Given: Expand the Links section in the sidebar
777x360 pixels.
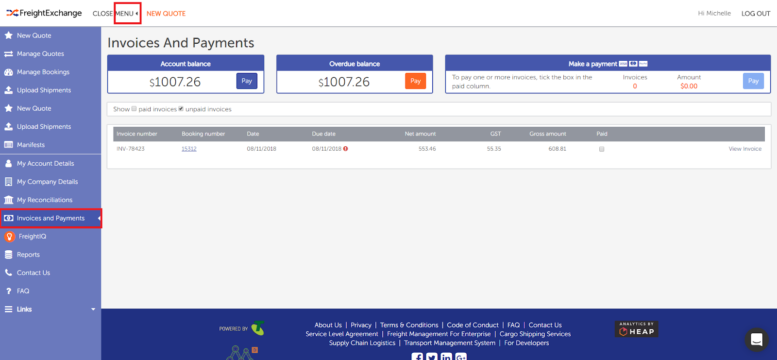Looking at the screenshot, I should point(51,309).
